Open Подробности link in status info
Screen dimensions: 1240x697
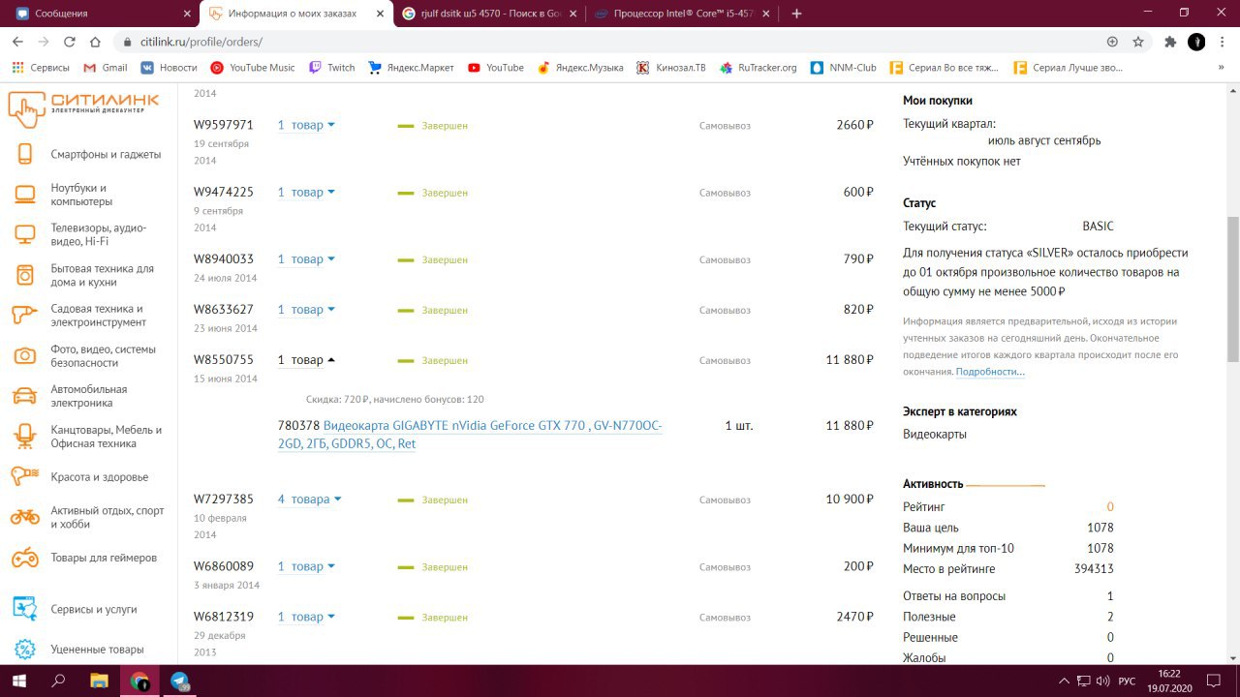click(990, 372)
